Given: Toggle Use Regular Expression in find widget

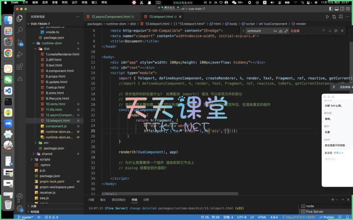Looking at the screenshot, I should (286, 31).
